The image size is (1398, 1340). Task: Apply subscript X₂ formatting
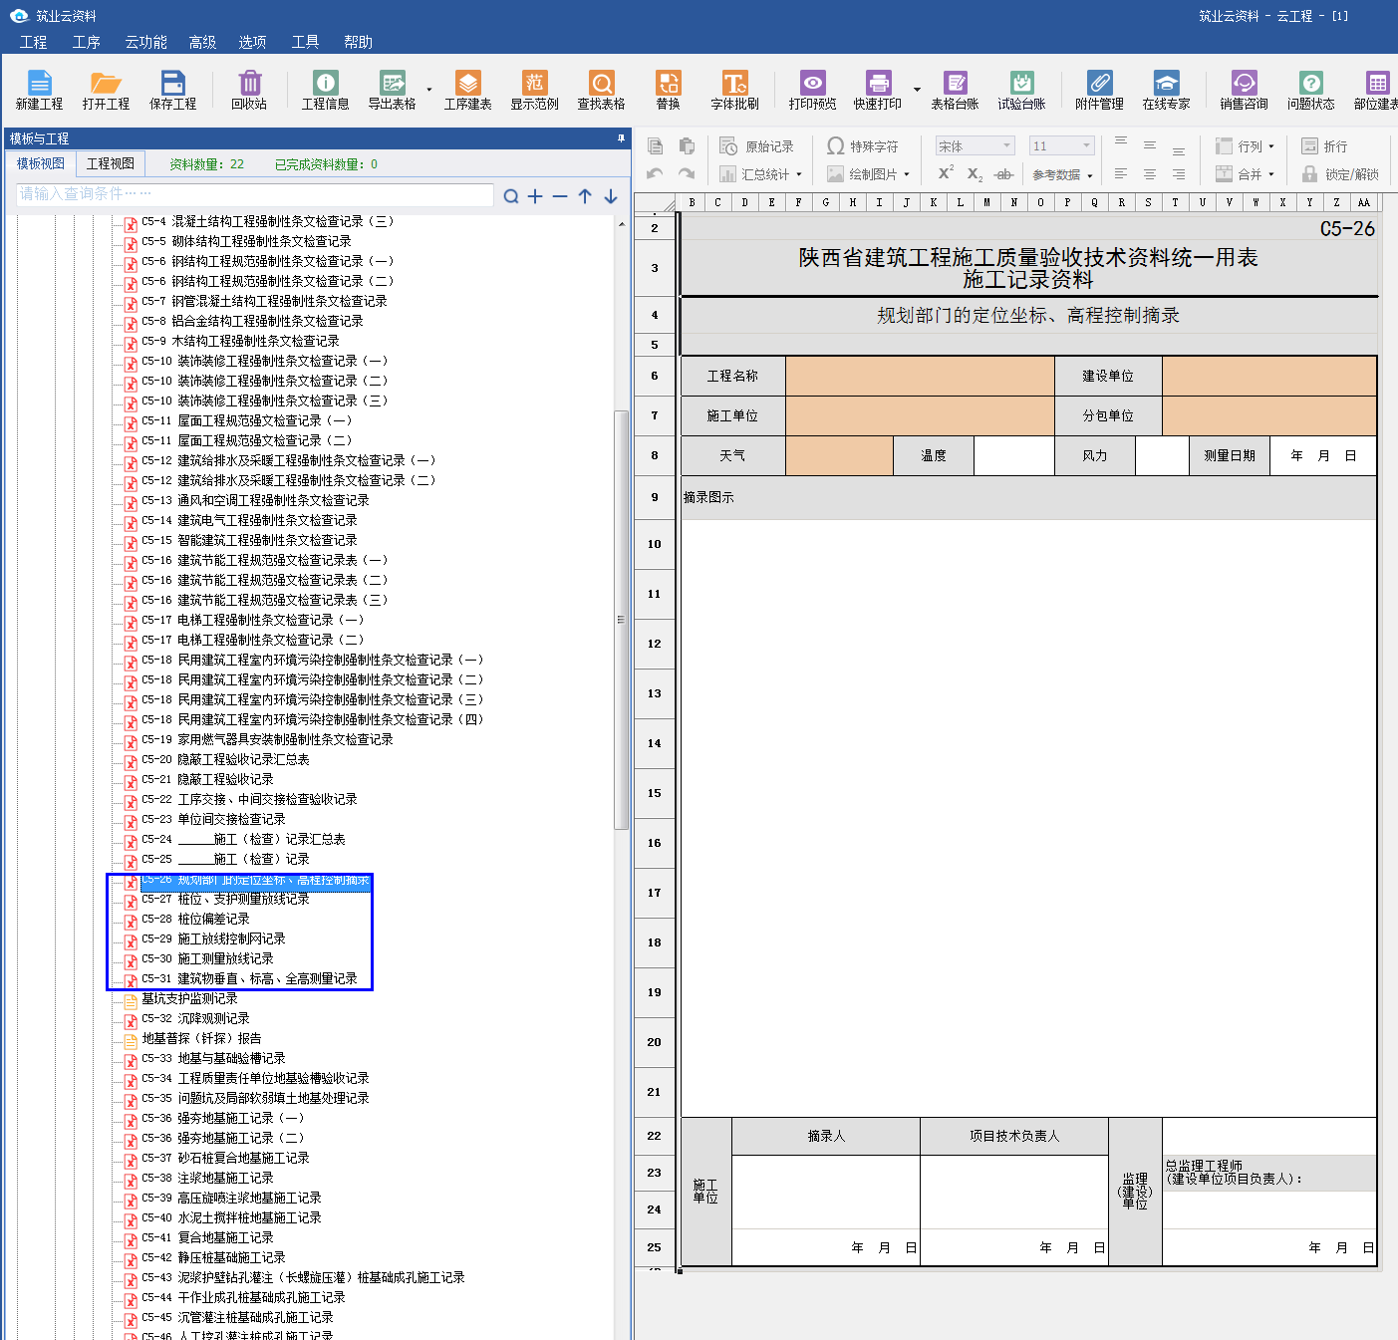tap(976, 174)
